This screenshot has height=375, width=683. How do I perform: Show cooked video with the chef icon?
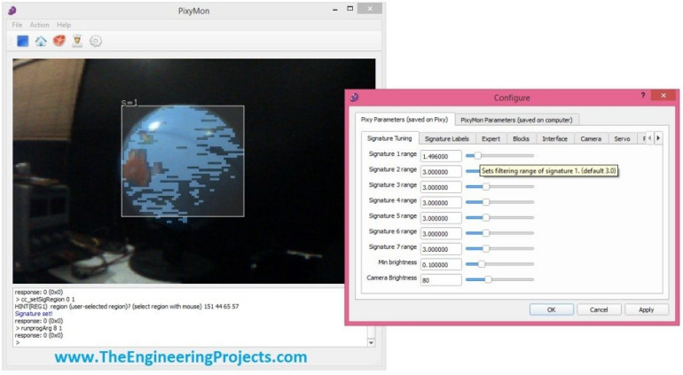(x=77, y=41)
